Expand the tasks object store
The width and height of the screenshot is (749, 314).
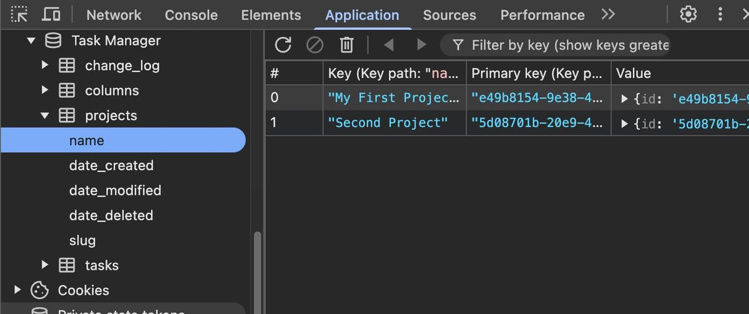[x=45, y=265]
